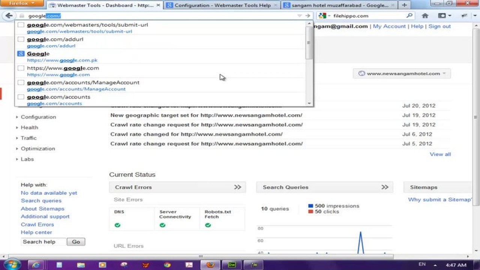Open the search engine selector dropdown
The image size is (480, 270).
click(324, 16)
